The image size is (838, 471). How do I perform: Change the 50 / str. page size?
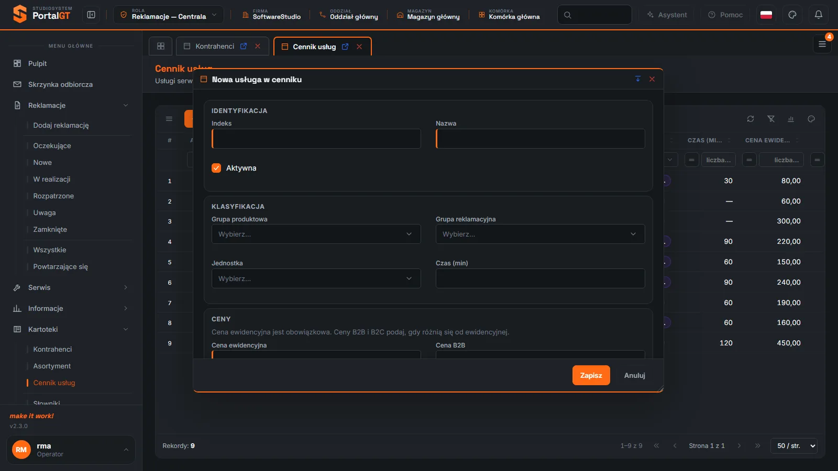794,446
